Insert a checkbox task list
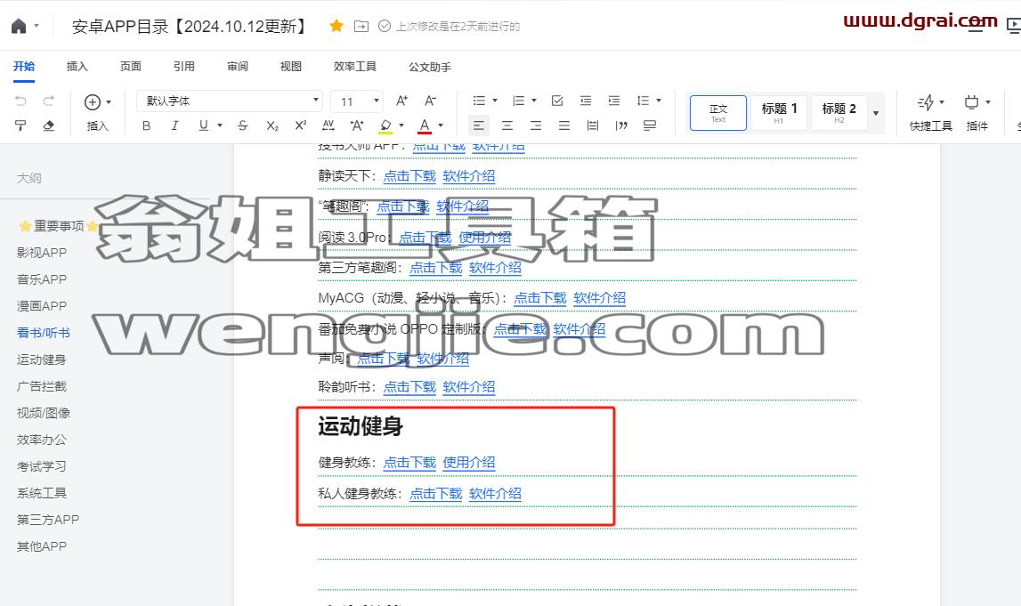Image resolution: width=1021 pixels, height=606 pixels. coord(557,101)
